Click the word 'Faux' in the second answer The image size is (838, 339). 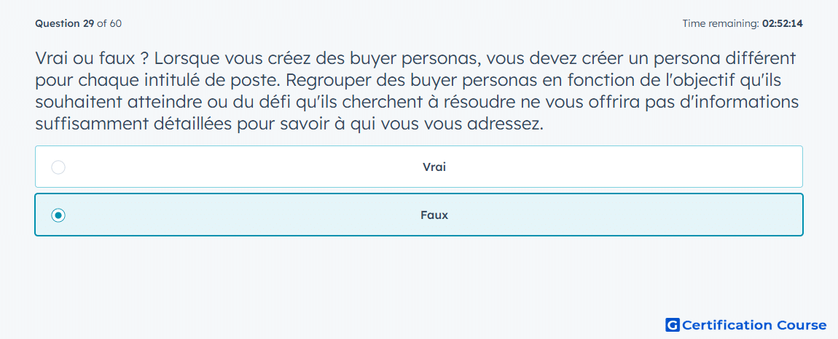[434, 215]
